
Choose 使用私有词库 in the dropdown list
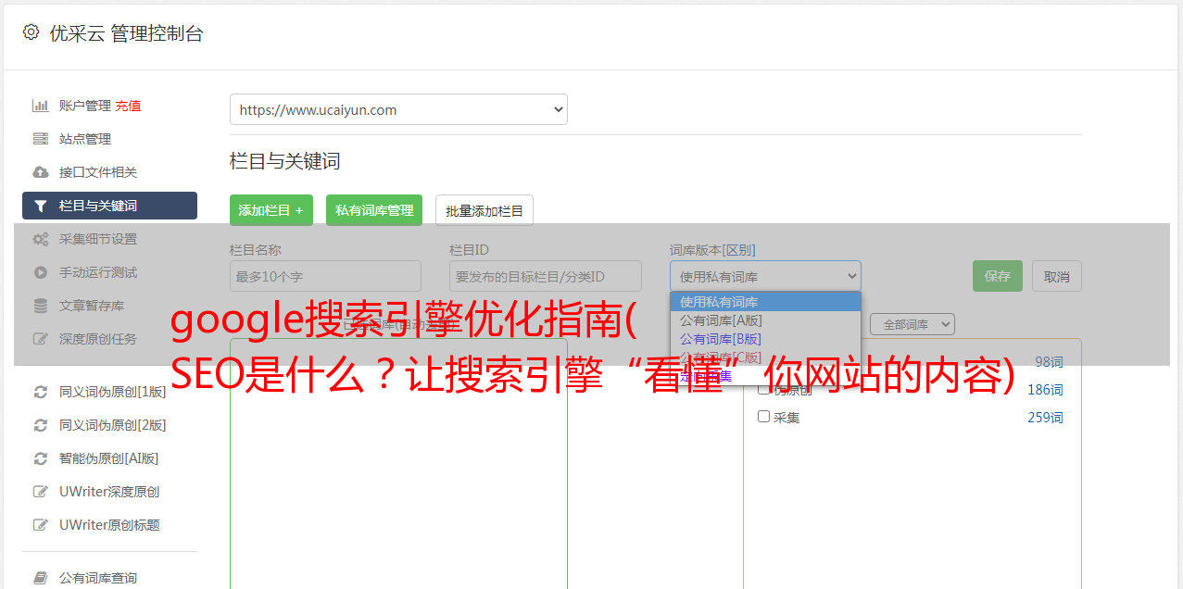[x=765, y=302]
